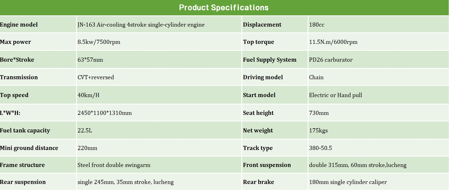449x190 pixels.
Task: Click the CVT+reversed transmission value
Action: point(96,77)
